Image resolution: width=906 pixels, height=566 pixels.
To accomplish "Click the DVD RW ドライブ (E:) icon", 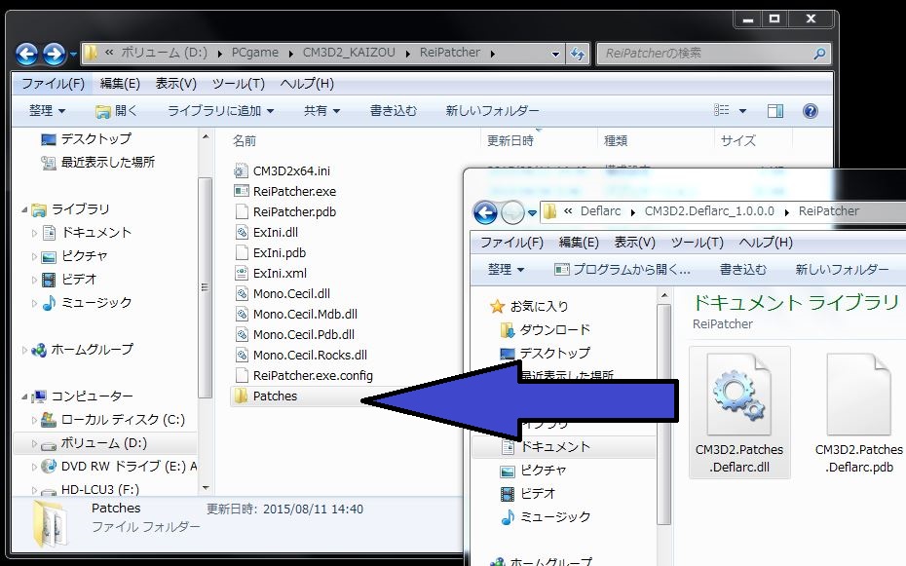I will coord(49,466).
